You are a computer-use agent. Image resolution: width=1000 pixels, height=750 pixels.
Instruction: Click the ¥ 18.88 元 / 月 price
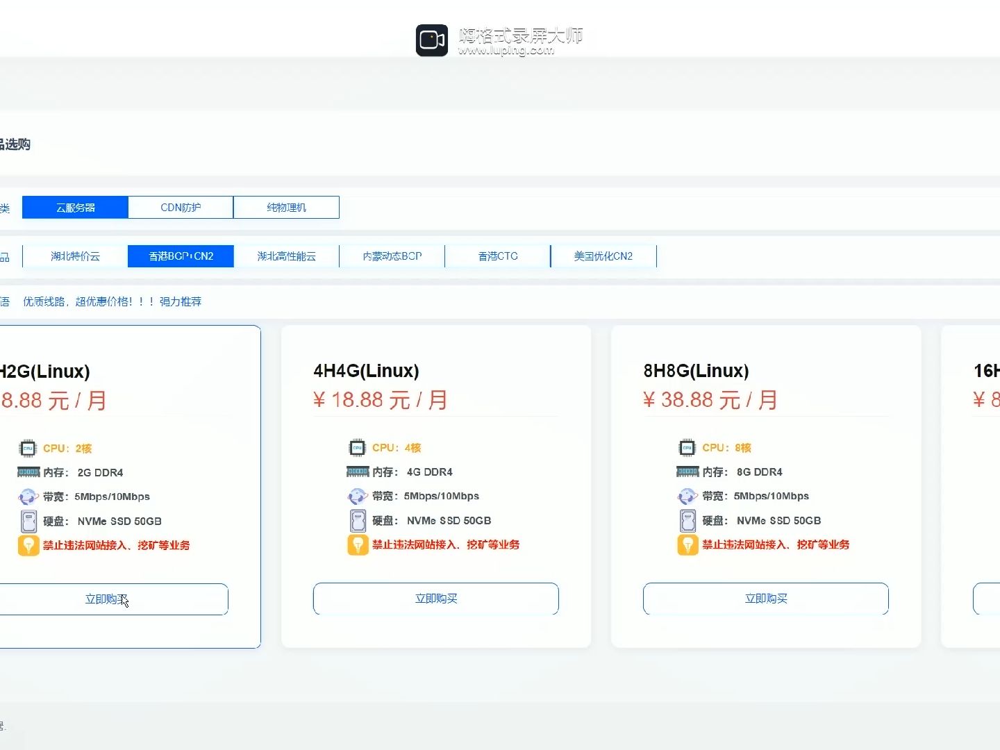pos(381,400)
